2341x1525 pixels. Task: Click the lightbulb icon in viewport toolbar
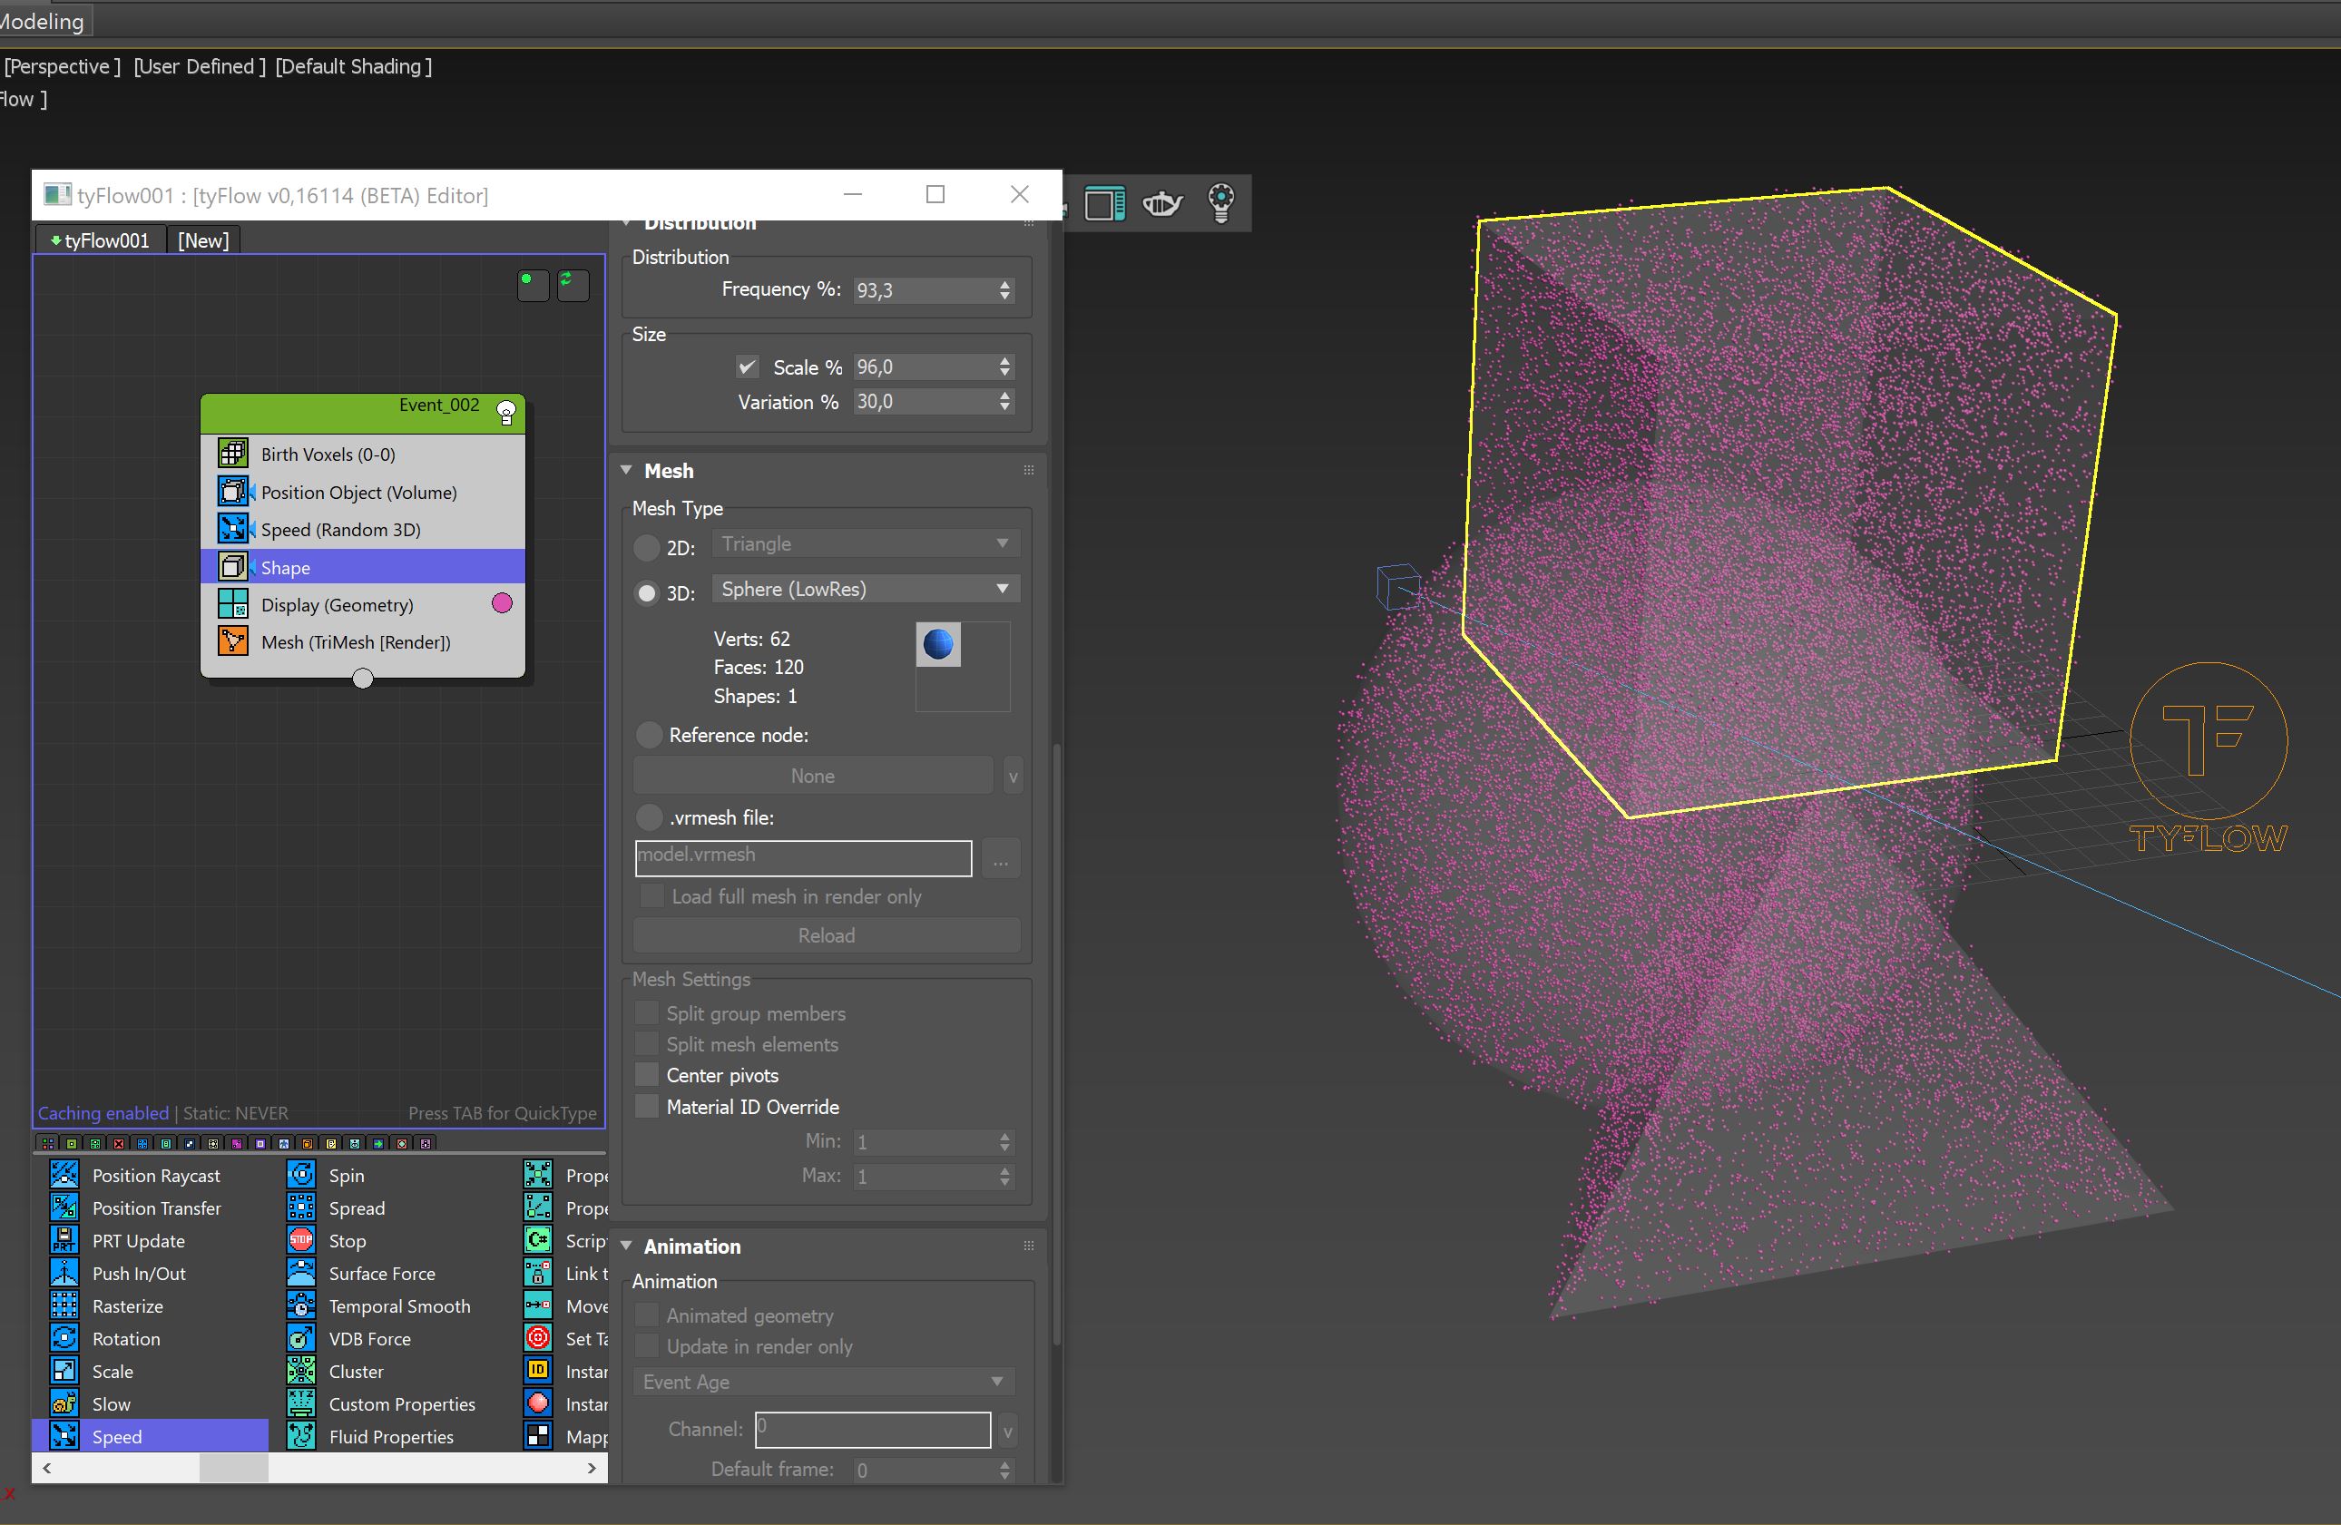(1220, 202)
